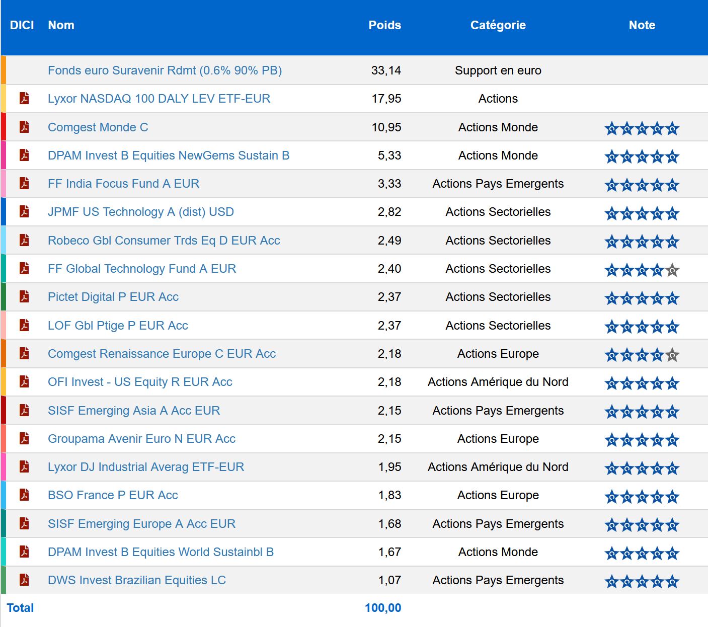
Task: Open OFI Invest - US Equity R fund
Action: 140,382
